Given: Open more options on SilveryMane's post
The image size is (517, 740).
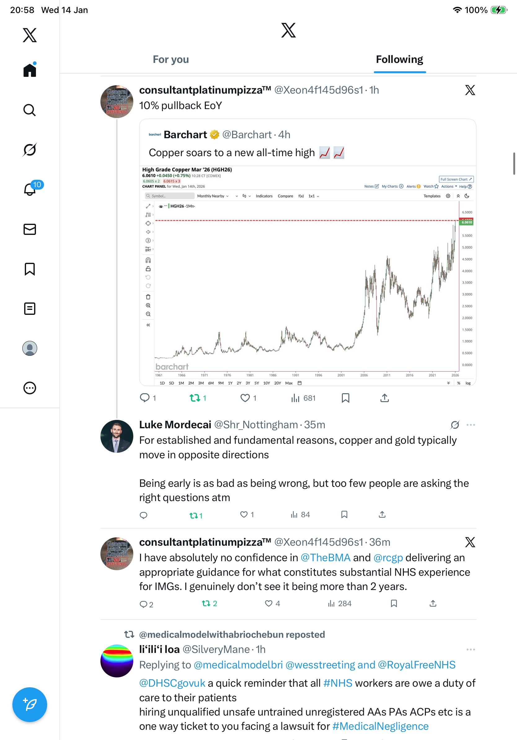Looking at the screenshot, I should [x=471, y=650].
